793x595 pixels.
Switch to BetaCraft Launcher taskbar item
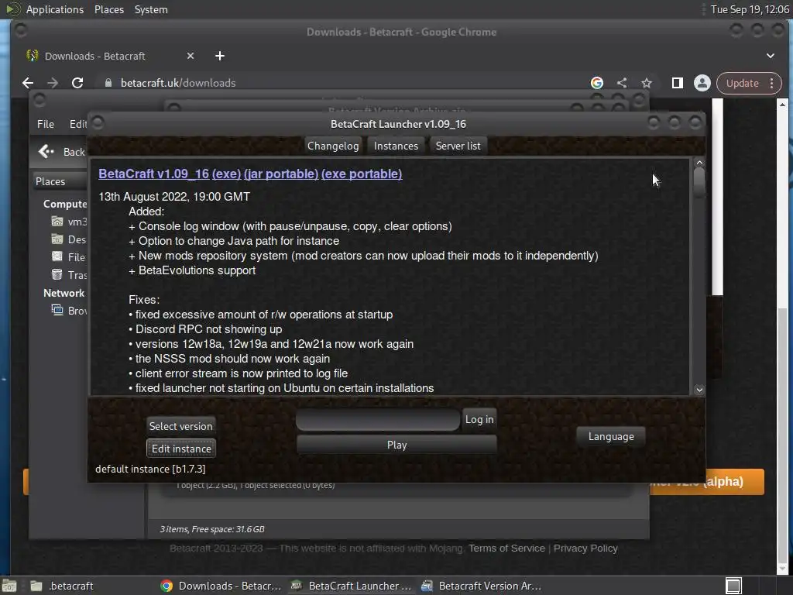pyautogui.click(x=352, y=586)
